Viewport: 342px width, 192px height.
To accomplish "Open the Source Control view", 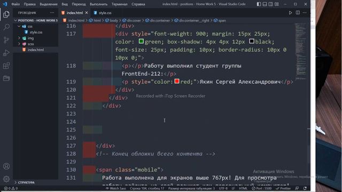I will click(x=6, y=40).
